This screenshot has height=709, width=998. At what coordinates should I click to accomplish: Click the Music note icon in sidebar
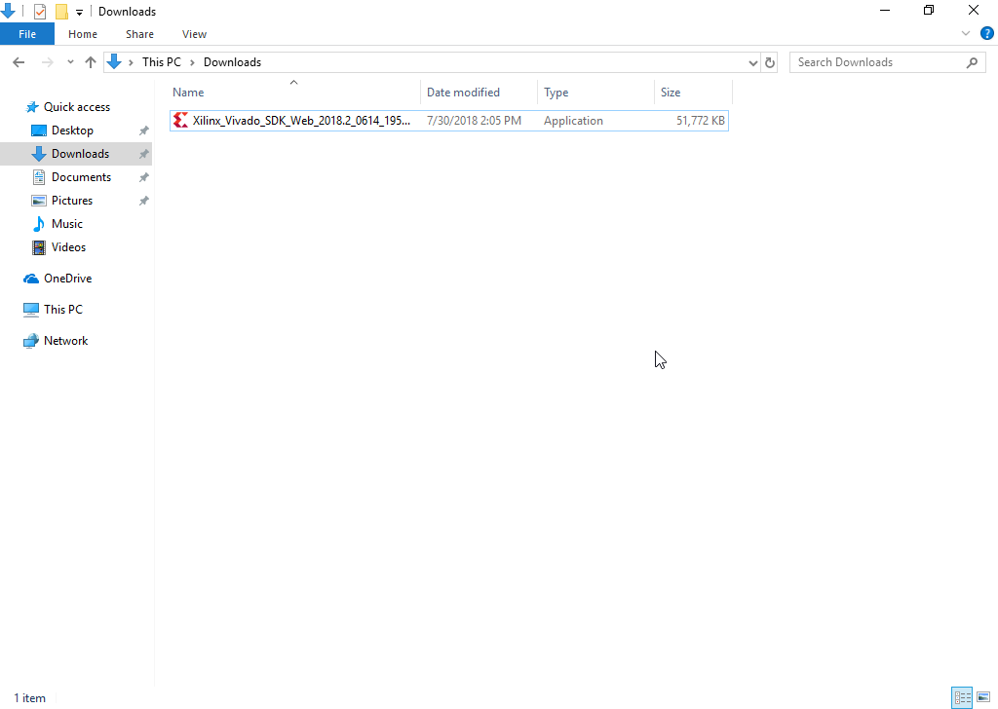[39, 224]
